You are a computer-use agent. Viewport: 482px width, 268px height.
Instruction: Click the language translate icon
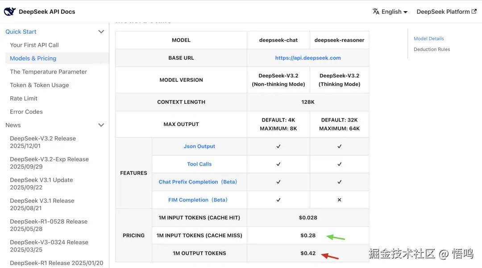[376, 12]
